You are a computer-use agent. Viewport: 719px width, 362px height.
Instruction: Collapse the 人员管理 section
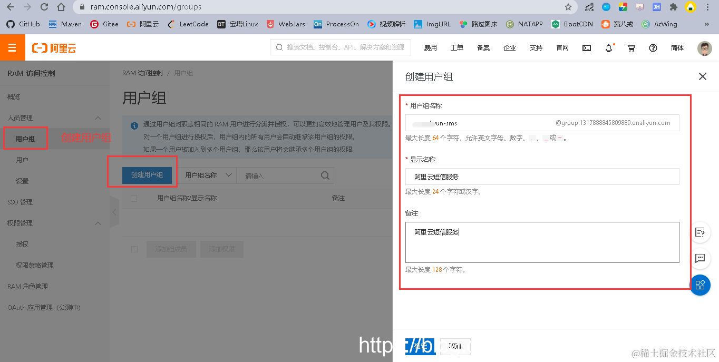point(98,118)
